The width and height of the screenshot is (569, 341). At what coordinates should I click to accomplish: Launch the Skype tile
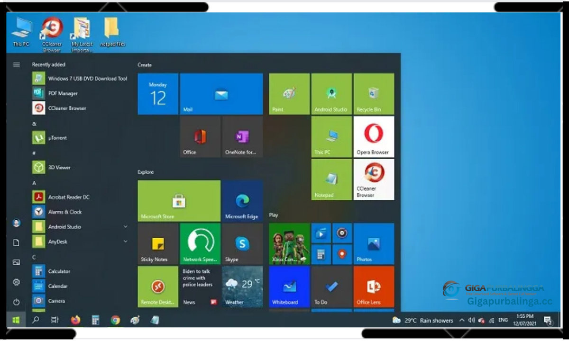tap(242, 244)
